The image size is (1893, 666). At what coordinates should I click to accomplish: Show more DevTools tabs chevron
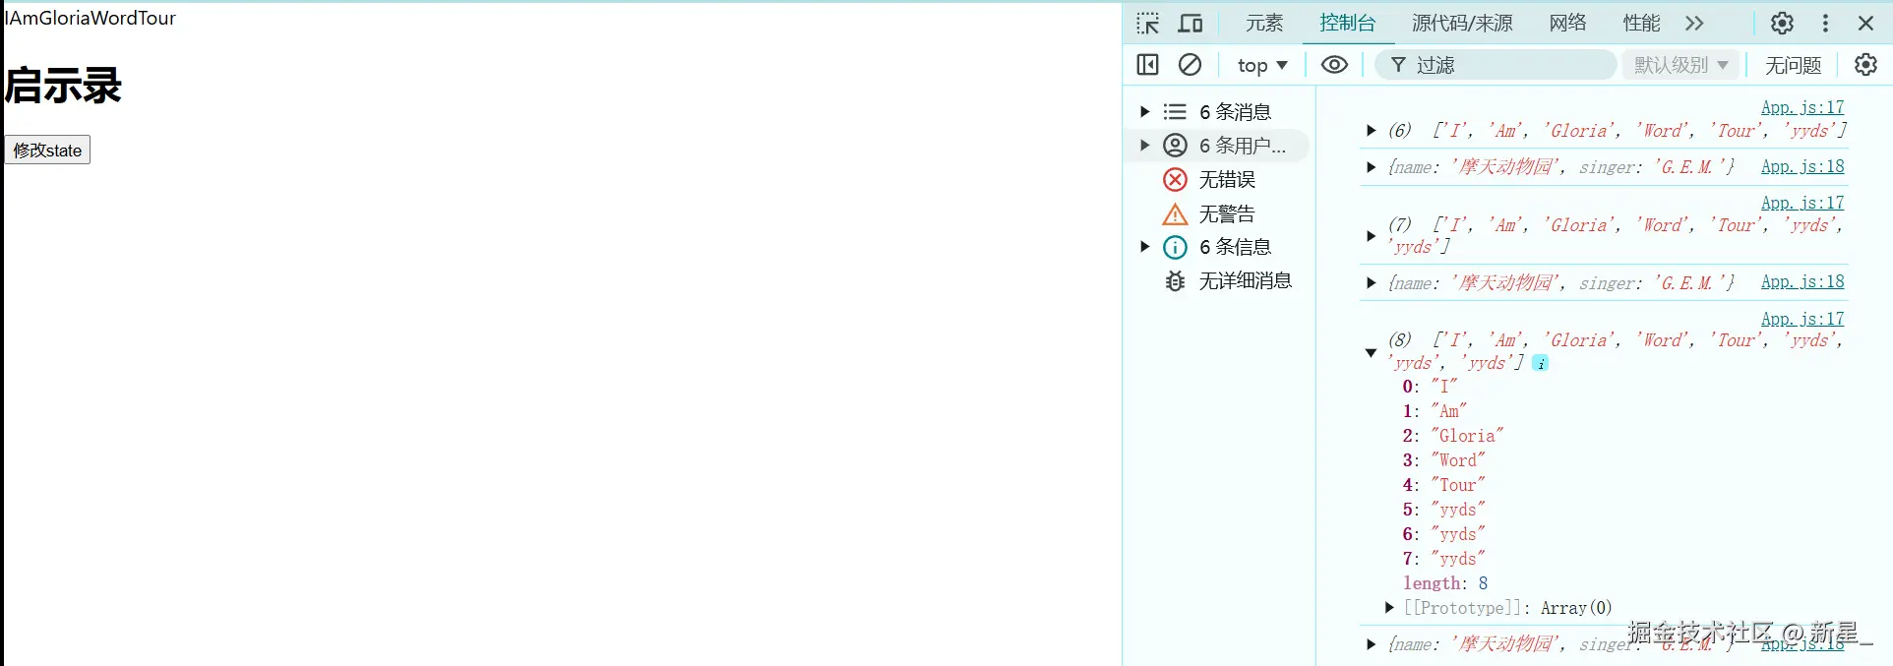pyautogui.click(x=1694, y=23)
